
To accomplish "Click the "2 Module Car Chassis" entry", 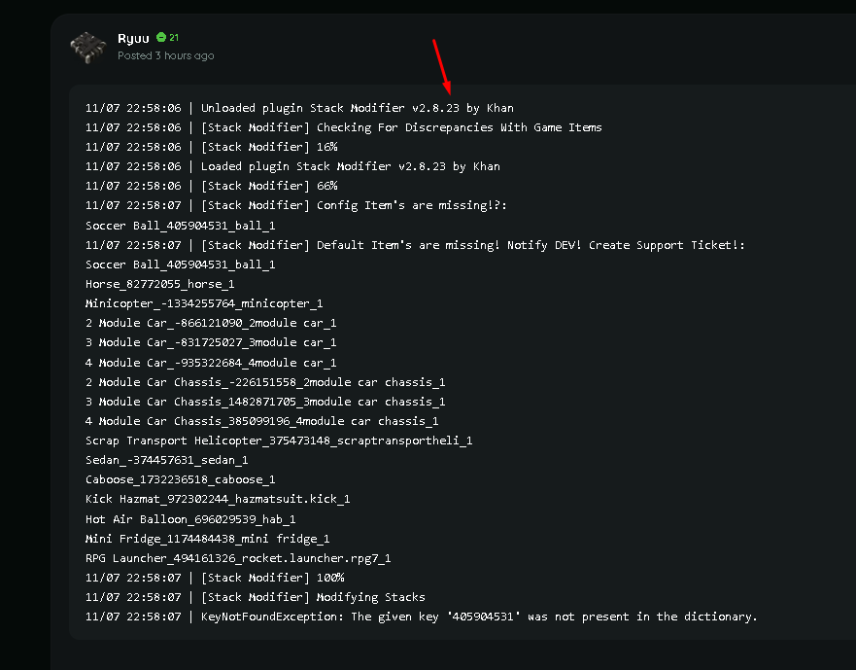I will pos(265,382).
